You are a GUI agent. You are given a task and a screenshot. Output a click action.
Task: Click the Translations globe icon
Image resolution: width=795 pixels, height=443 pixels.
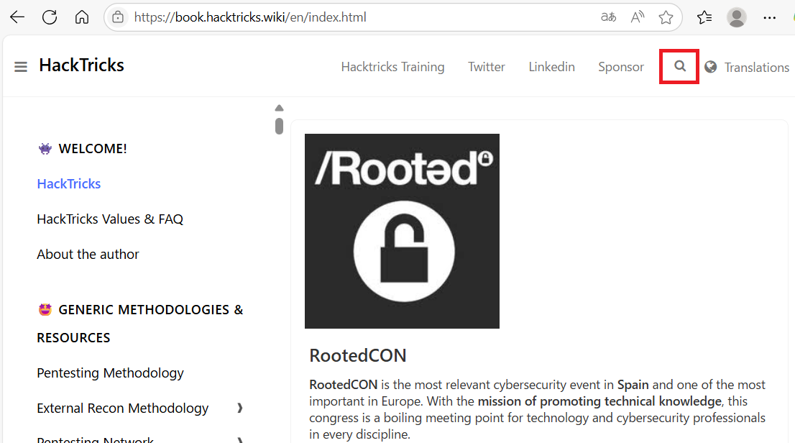pos(711,67)
